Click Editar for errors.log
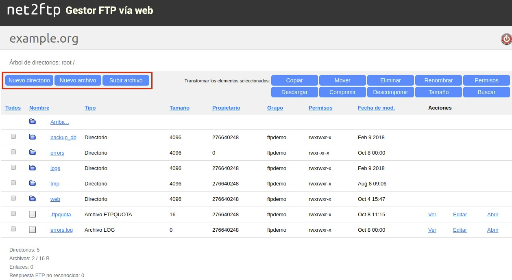 [x=460, y=230]
